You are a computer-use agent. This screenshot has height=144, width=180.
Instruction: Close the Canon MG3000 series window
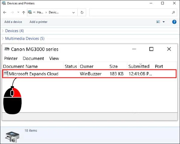pos(169,49)
